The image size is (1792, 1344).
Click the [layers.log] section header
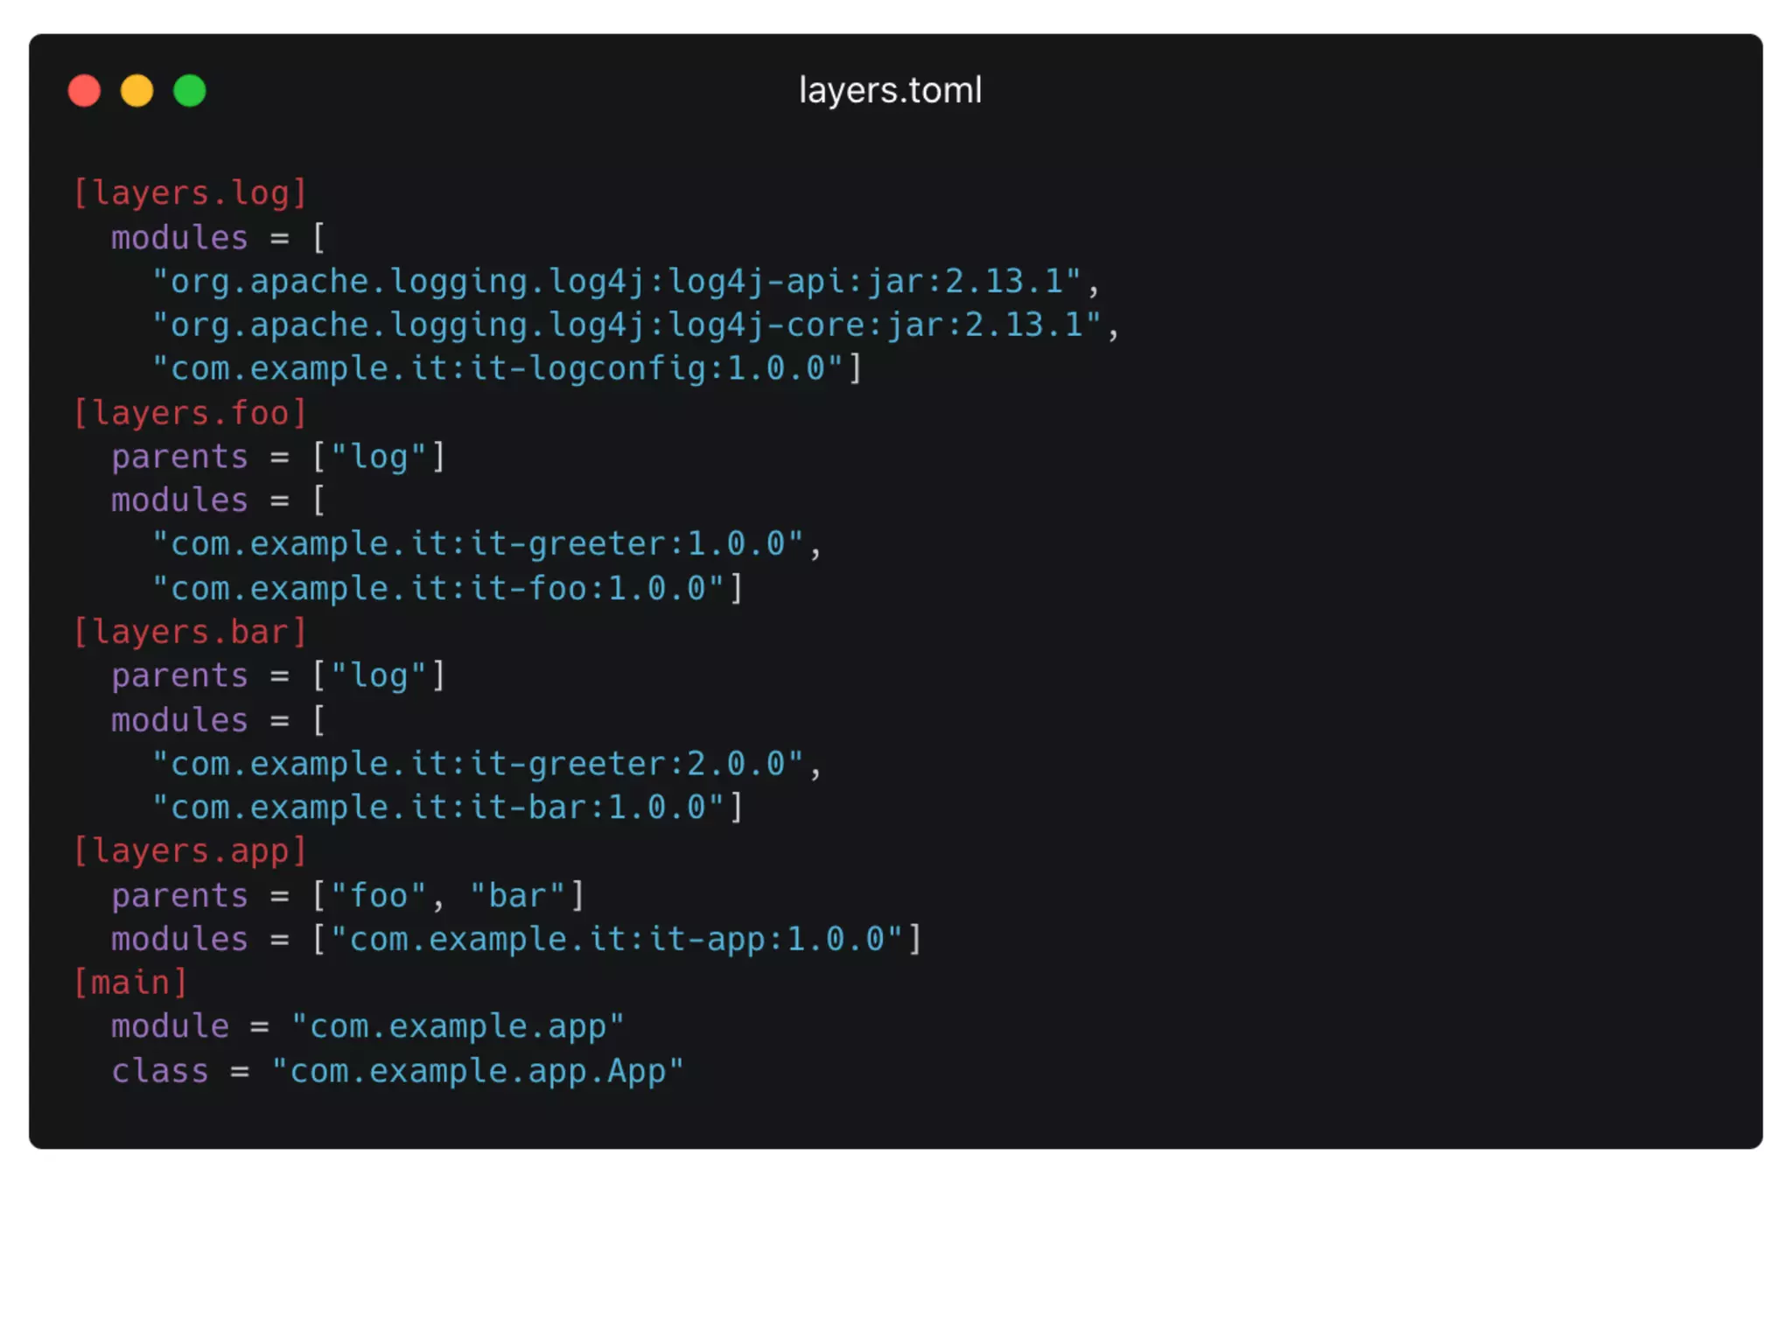point(190,193)
